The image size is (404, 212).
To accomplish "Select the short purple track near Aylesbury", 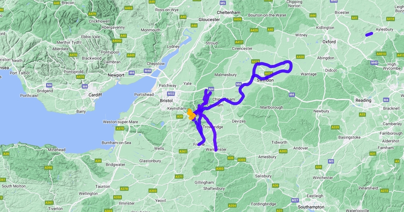I will click(x=369, y=34).
